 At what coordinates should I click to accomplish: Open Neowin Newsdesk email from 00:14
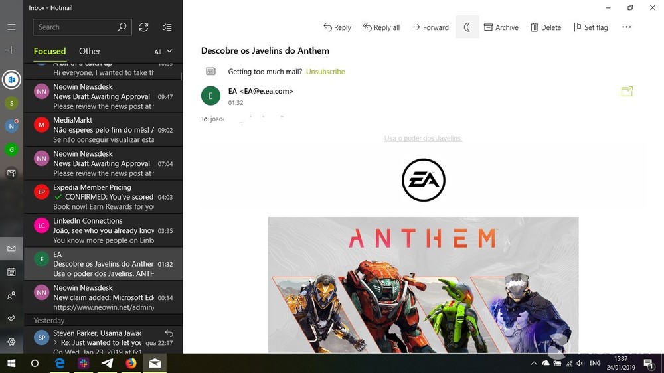pos(104,297)
